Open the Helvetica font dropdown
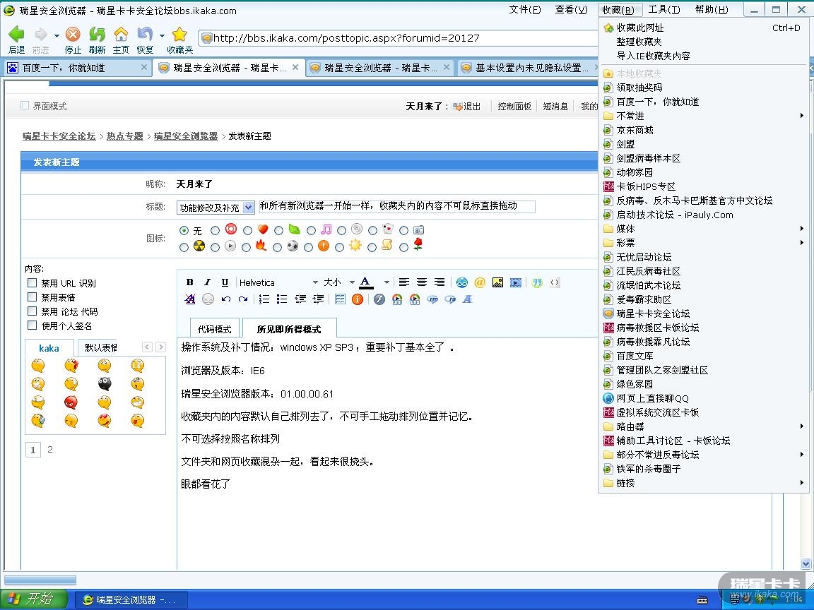This screenshot has width=814, height=610. point(278,282)
